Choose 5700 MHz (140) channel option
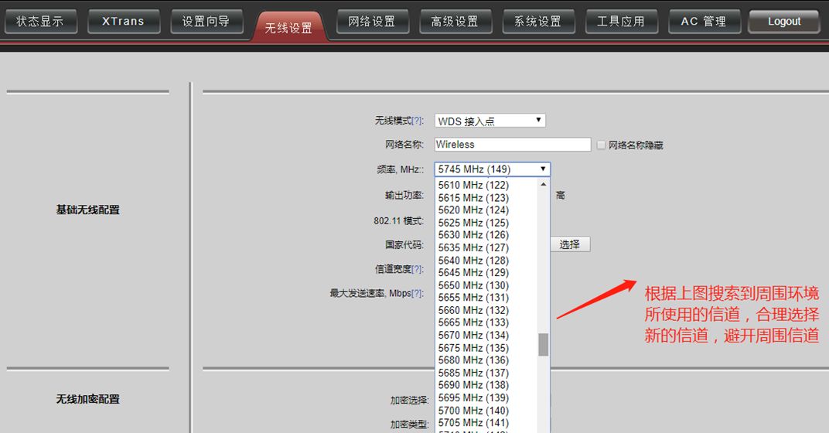This screenshot has height=433, width=829. click(473, 411)
